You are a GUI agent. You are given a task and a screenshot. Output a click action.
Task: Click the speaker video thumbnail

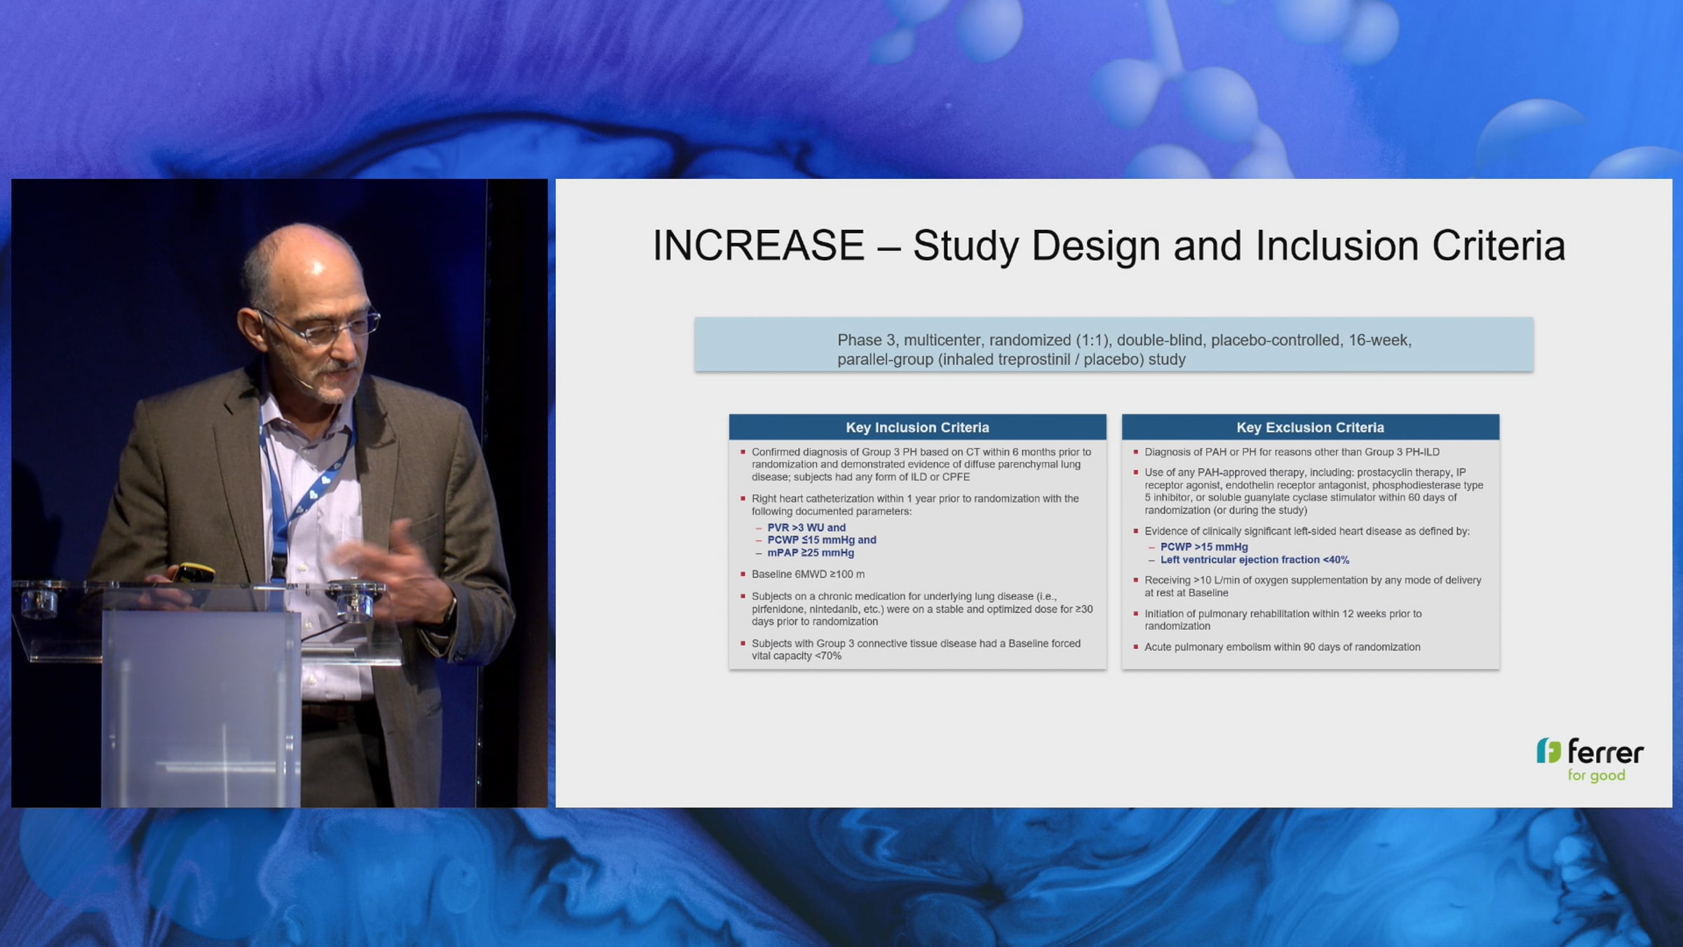coord(279,492)
